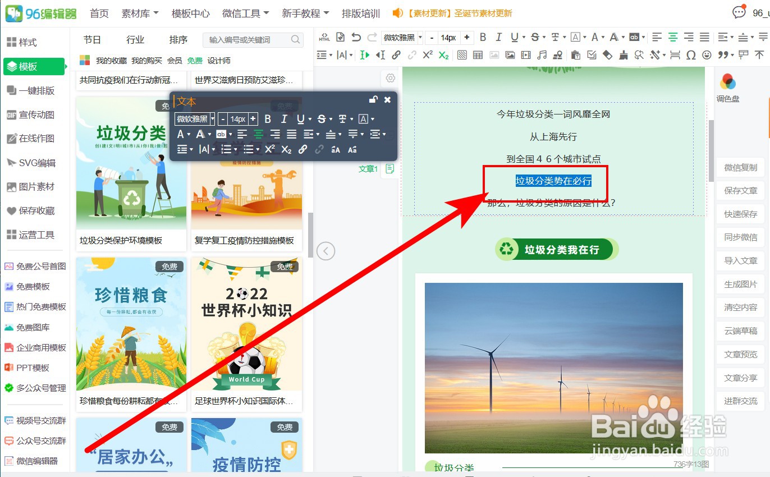Click 文章预览 button
This screenshot has width=770, height=477.
click(x=740, y=354)
